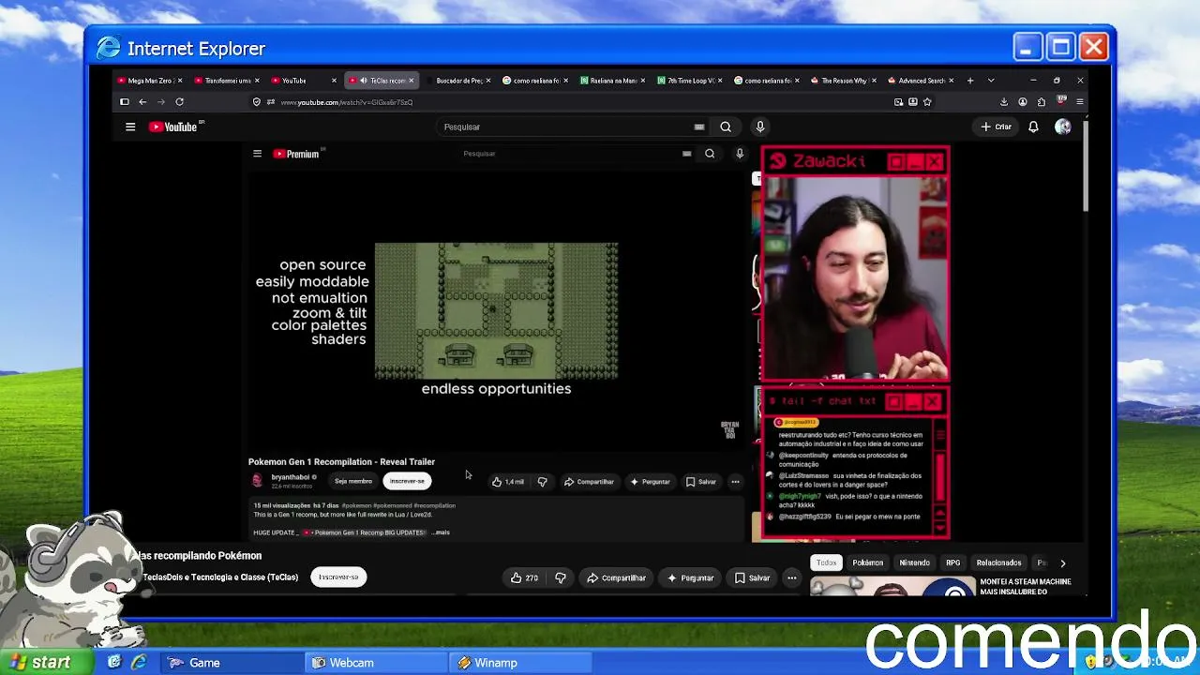The height and width of the screenshot is (675, 1200).
Task: Close the TeClas recompilando tab
Action: 411,81
